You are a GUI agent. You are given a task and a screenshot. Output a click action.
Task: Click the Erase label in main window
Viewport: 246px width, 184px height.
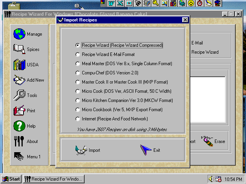[220, 141]
